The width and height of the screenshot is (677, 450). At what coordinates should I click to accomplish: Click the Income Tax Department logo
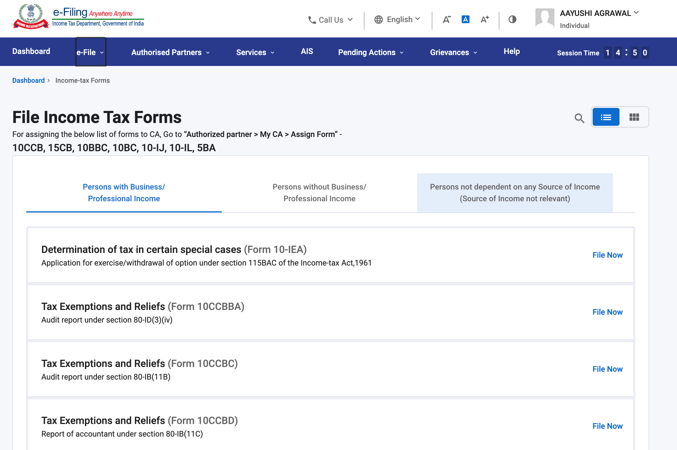click(31, 16)
